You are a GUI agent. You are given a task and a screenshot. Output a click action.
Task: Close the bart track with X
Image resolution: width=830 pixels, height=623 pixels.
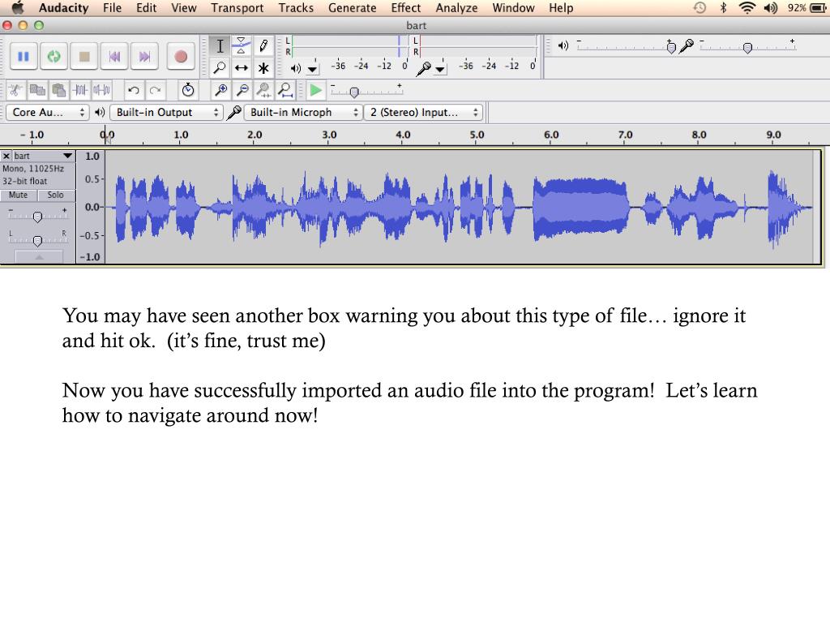[6, 156]
